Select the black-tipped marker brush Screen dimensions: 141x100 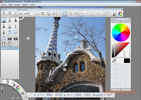pyautogui.click(x=15, y=20)
